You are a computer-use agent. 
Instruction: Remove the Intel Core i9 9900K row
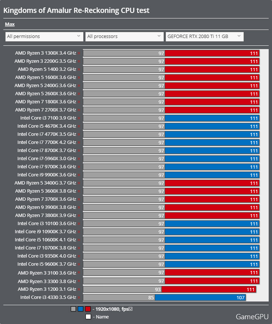(79, 175)
